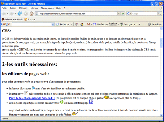The width and height of the screenshot is (164, 122).
Task: Click the sleepy smiley after fénéant
Action: (75, 114)
